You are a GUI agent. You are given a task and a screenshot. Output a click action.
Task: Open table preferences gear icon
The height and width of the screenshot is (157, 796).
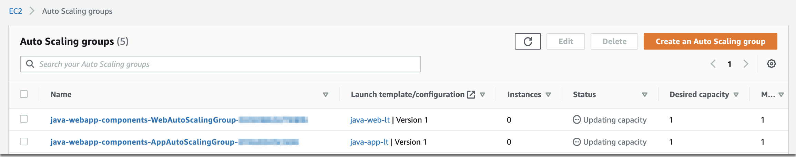771,64
